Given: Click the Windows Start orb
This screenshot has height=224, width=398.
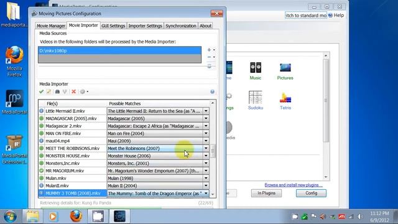Looking at the screenshot, I should (x=10, y=217).
